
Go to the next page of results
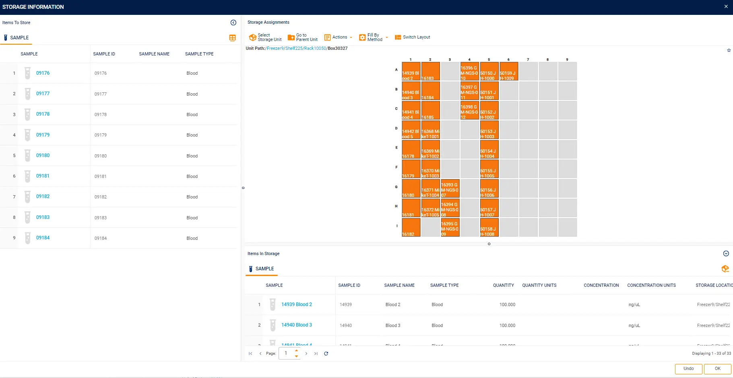coord(306,353)
